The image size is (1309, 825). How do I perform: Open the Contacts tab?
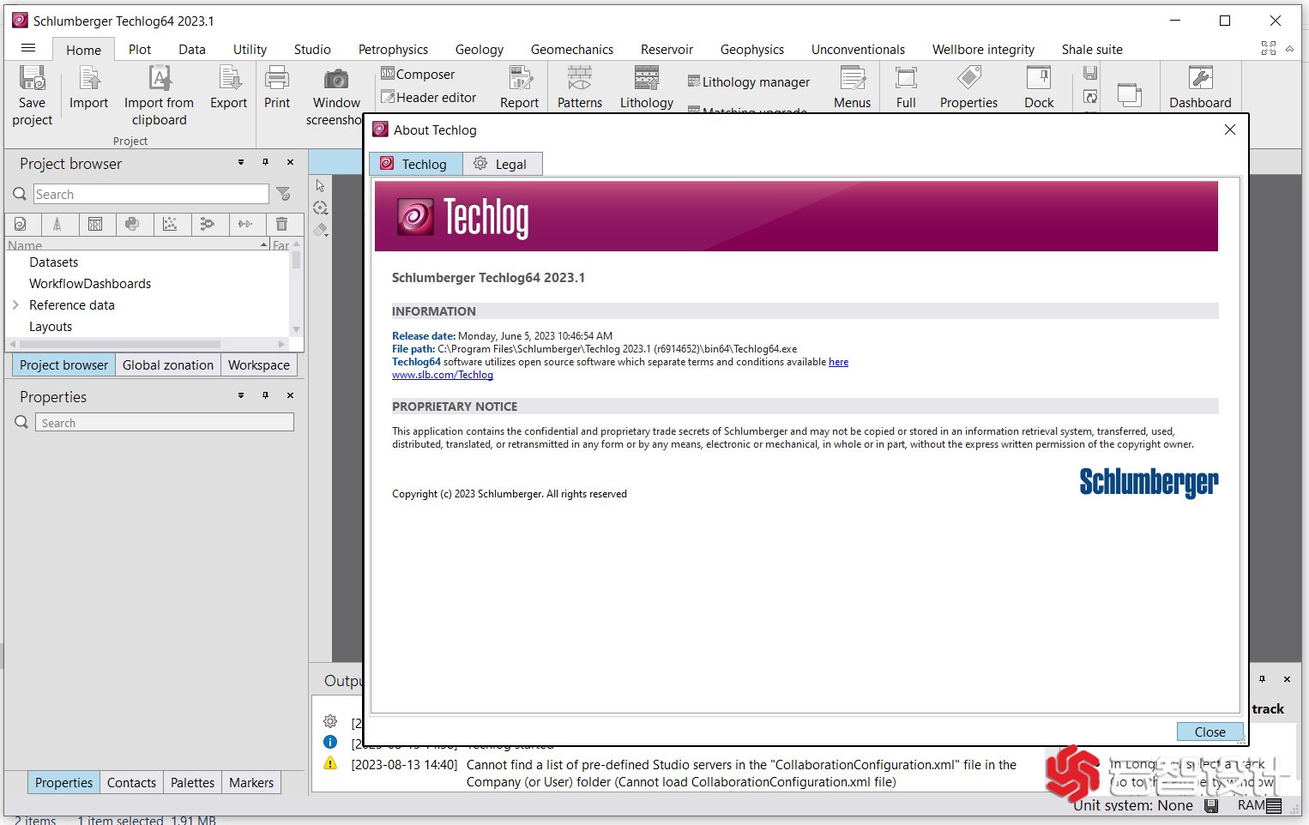point(131,783)
